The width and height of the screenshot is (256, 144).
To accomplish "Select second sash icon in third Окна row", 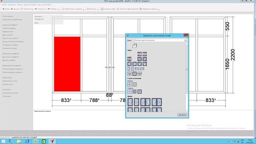I will (x=134, y=64).
